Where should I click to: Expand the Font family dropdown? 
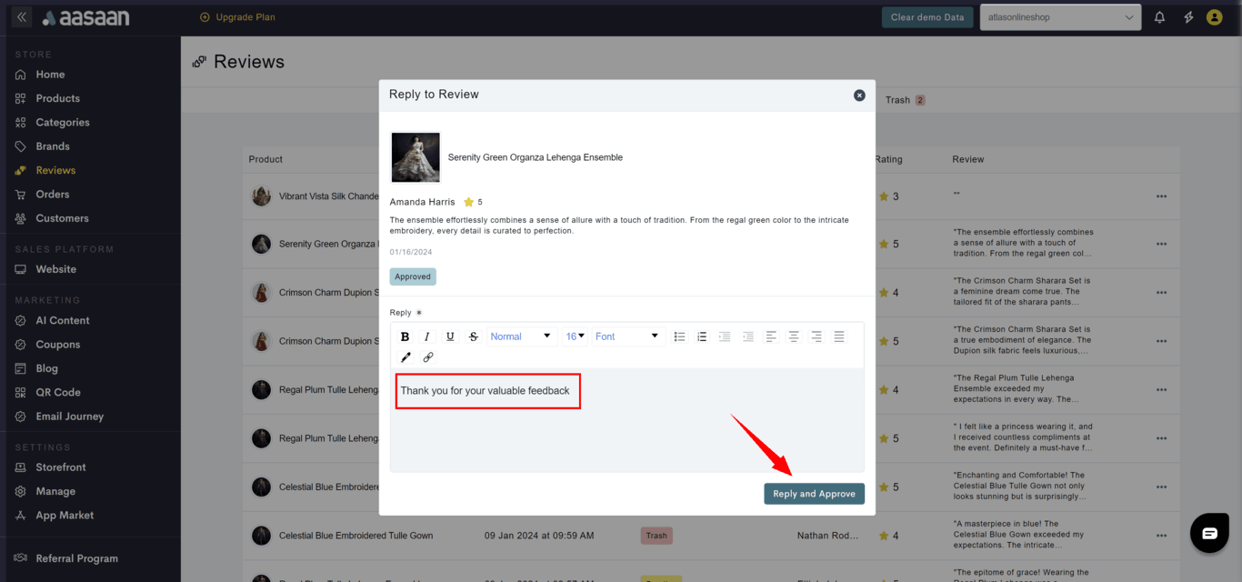[627, 336]
